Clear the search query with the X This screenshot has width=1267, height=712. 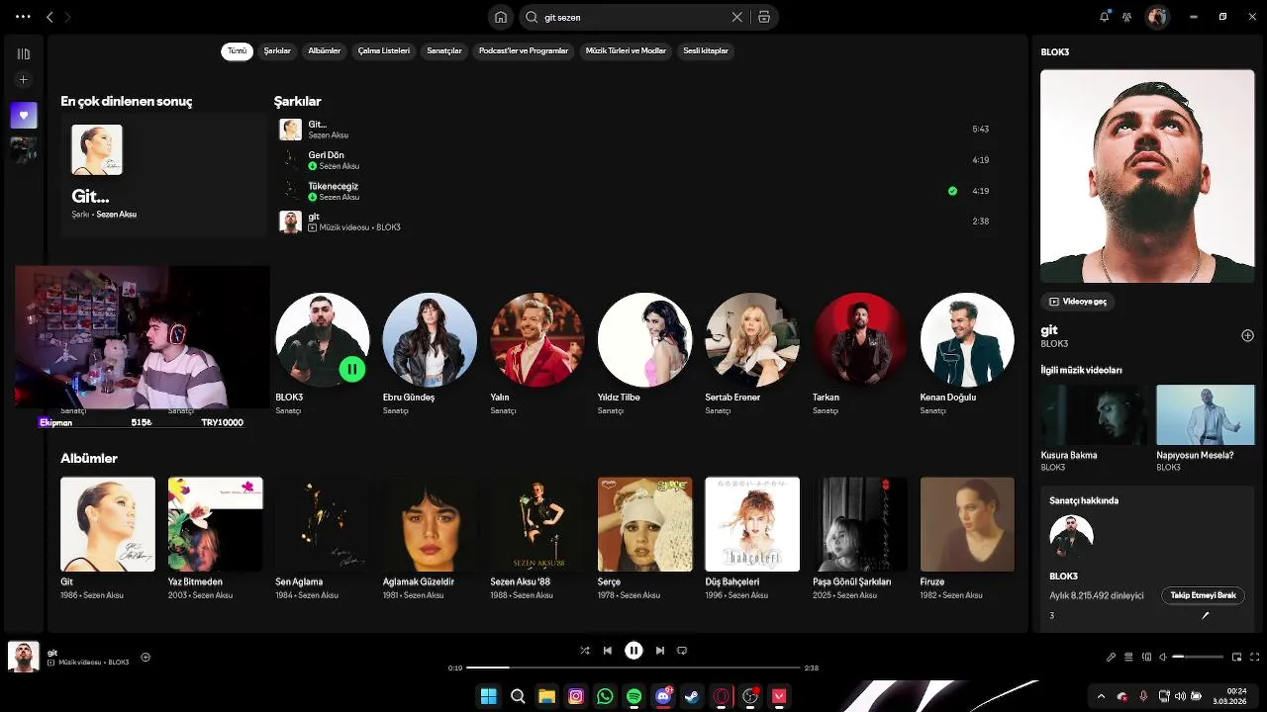(x=736, y=17)
